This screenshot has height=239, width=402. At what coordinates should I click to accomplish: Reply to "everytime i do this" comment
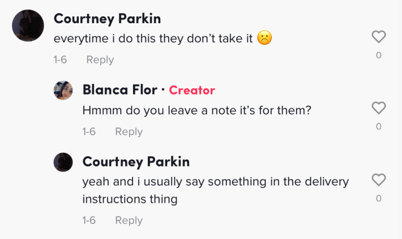[x=100, y=59]
